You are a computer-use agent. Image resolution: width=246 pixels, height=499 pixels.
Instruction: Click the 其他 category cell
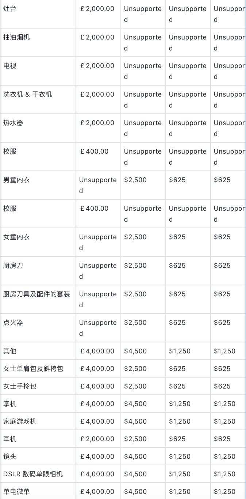click(x=10, y=351)
